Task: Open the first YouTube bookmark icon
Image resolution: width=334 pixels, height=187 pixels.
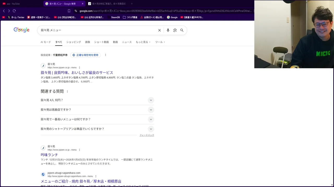Action: [3, 17]
